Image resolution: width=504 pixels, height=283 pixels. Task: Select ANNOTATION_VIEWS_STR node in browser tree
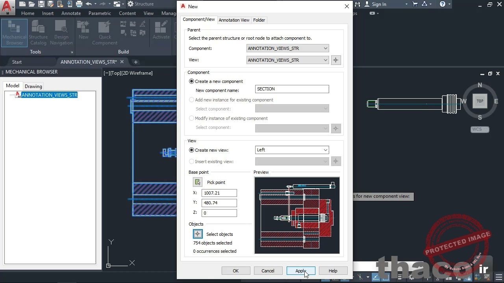[49, 95]
